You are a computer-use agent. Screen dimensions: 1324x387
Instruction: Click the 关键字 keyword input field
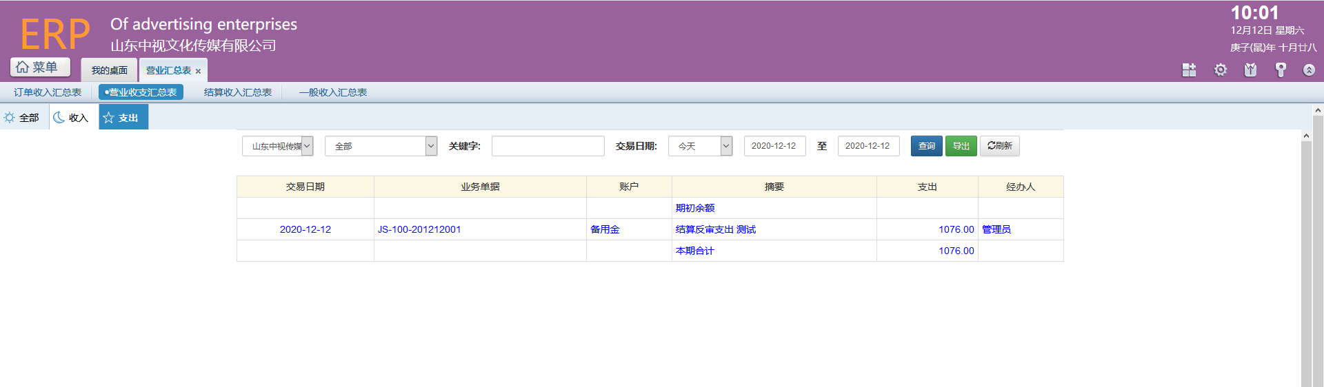[548, 146]
